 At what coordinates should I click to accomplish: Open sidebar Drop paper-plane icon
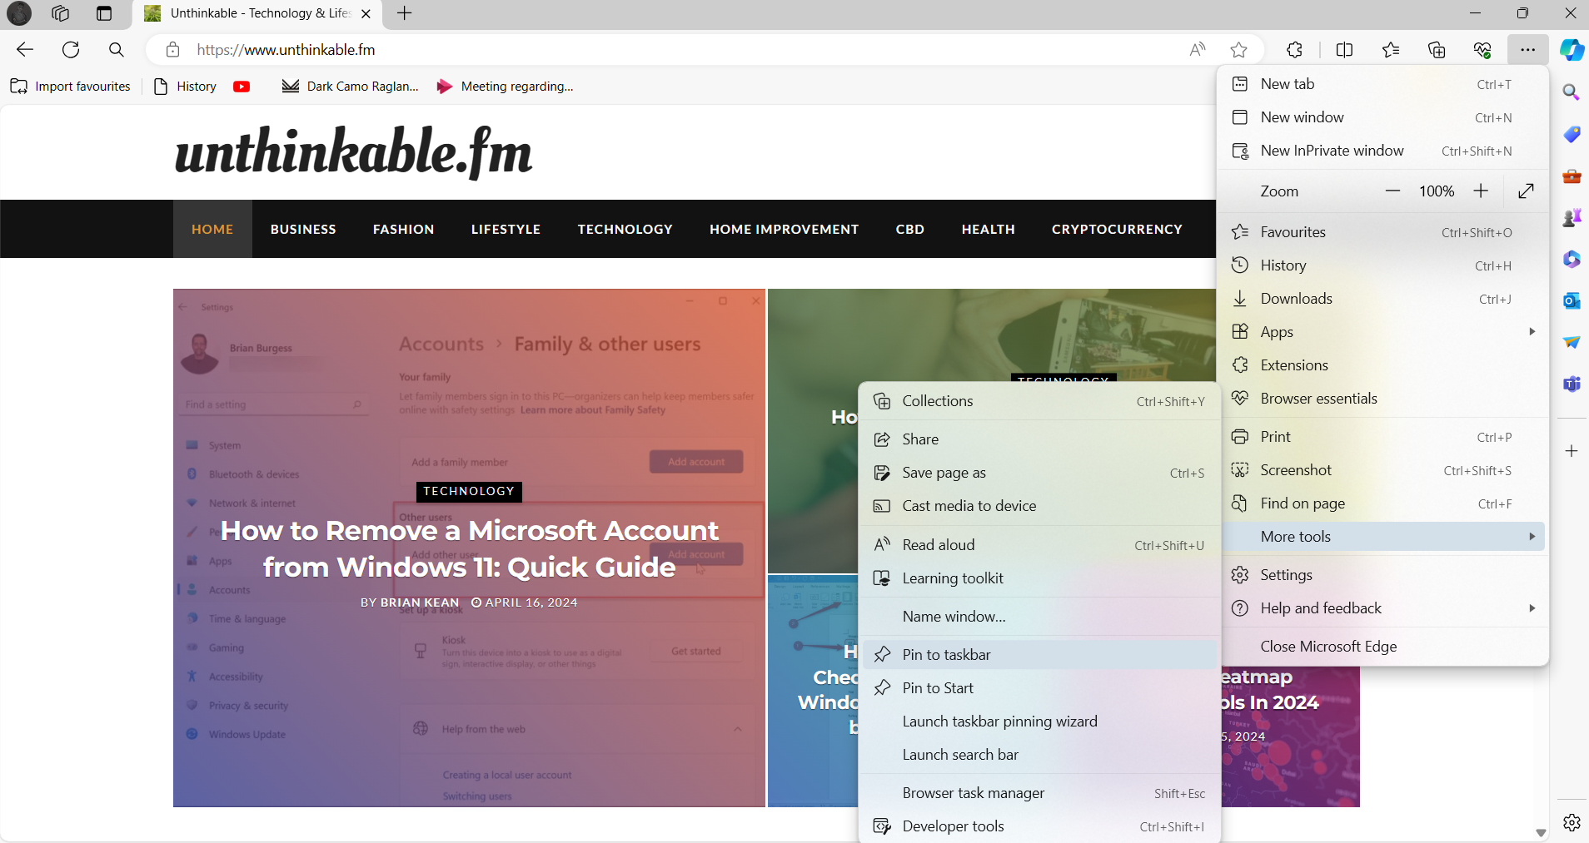pyautogui.click(x=1572, y=342)
